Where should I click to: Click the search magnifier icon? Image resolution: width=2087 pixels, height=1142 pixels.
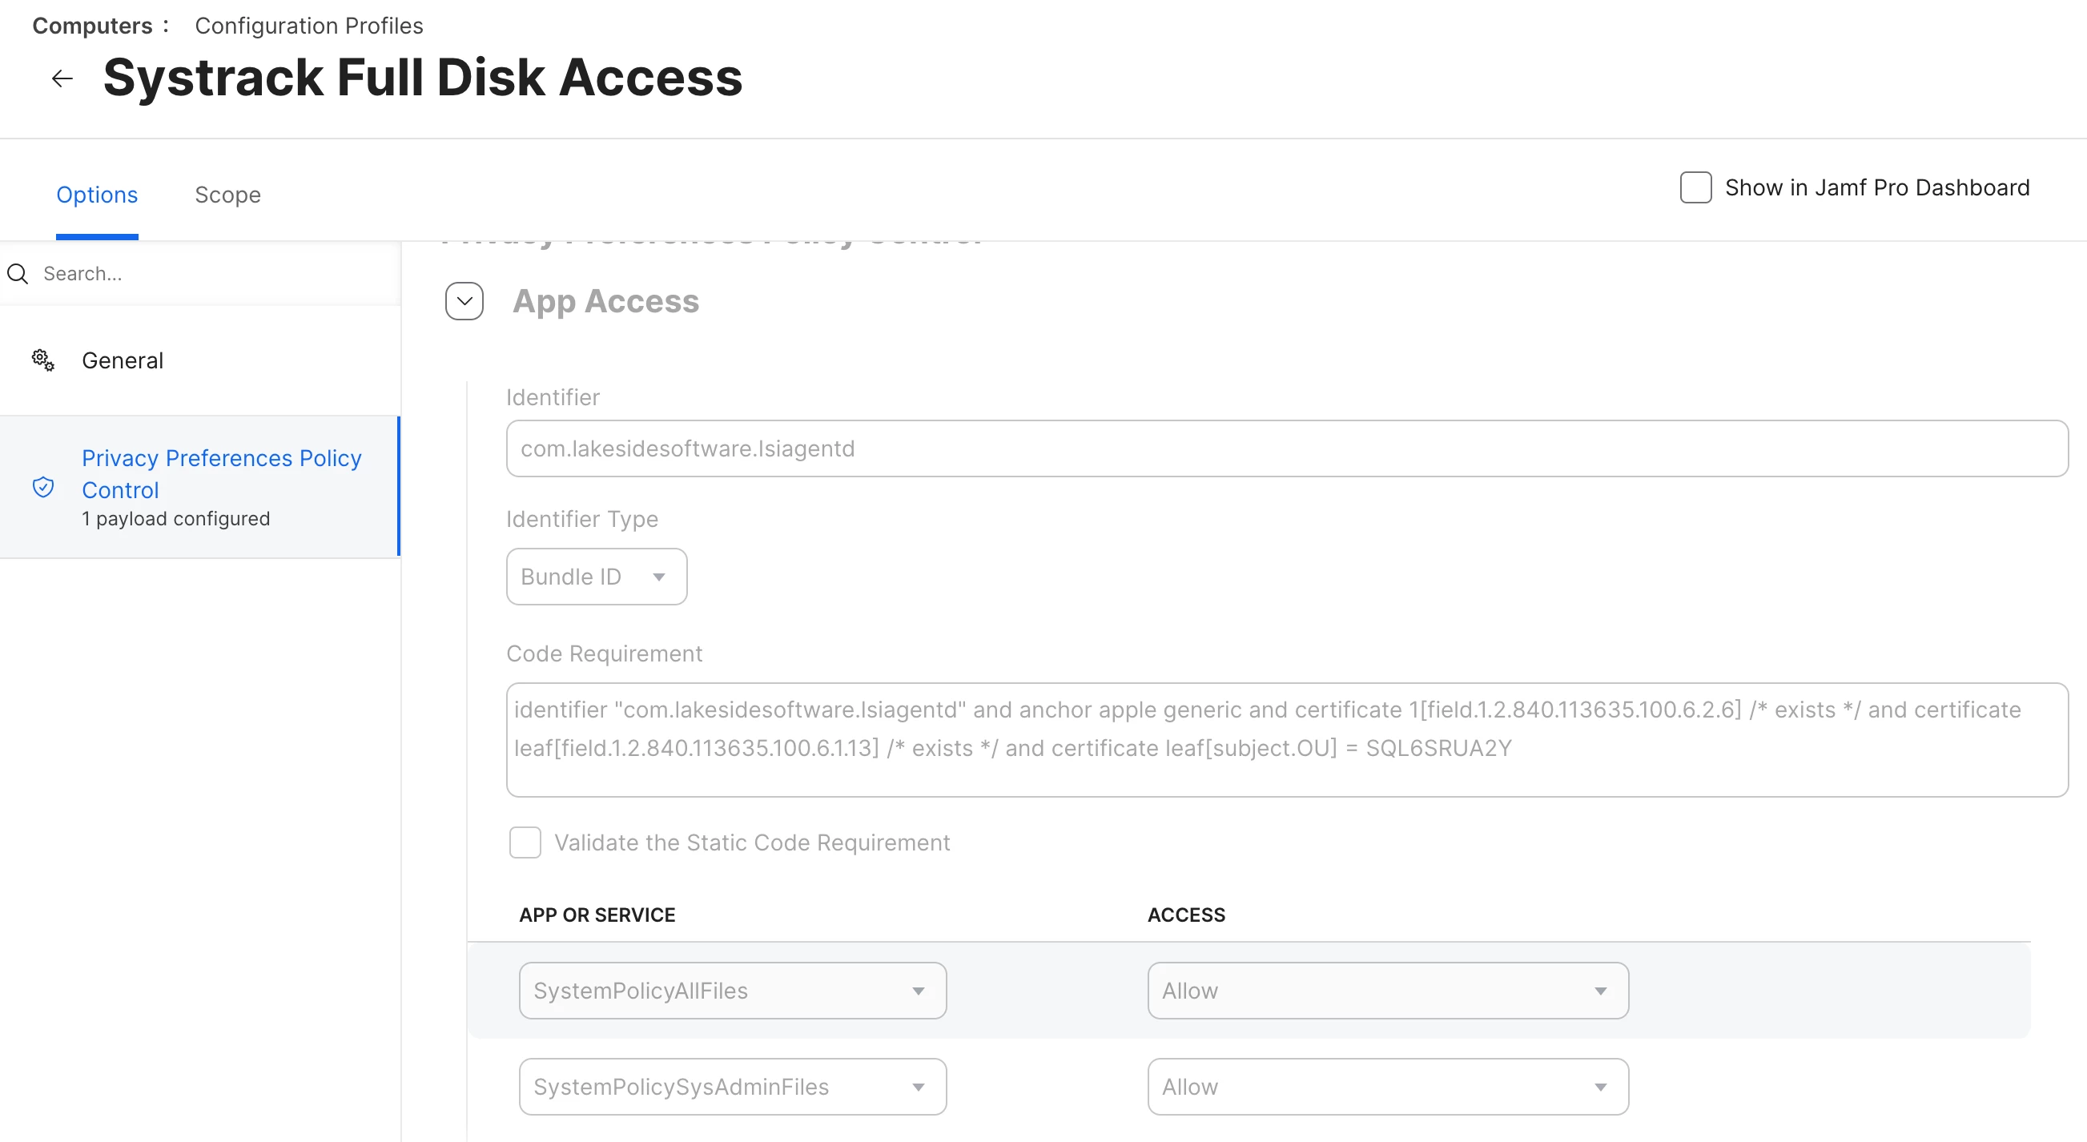coord(18,274)
